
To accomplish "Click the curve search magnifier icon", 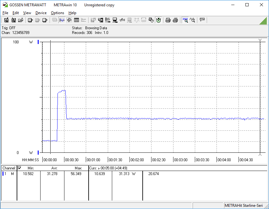I will [x=193, y=20].
